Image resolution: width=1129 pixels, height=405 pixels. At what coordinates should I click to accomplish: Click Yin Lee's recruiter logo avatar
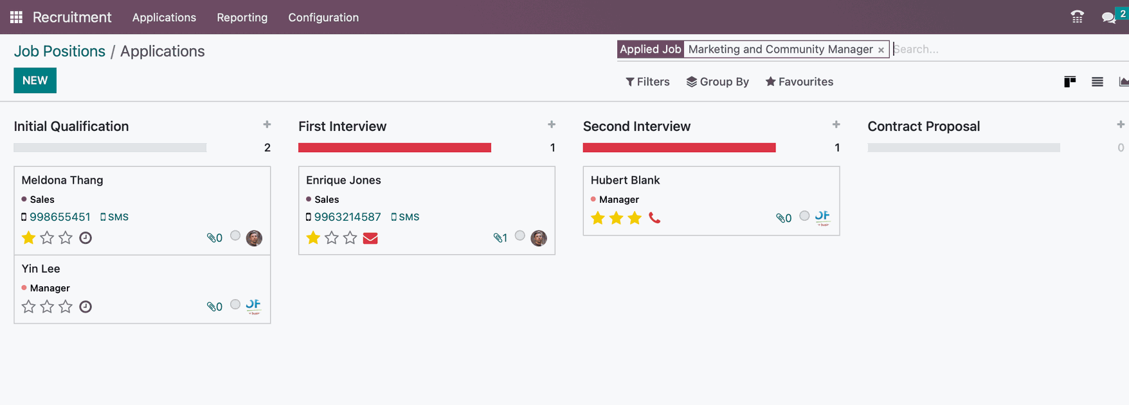pyautogui.click(x=253, y=306)
